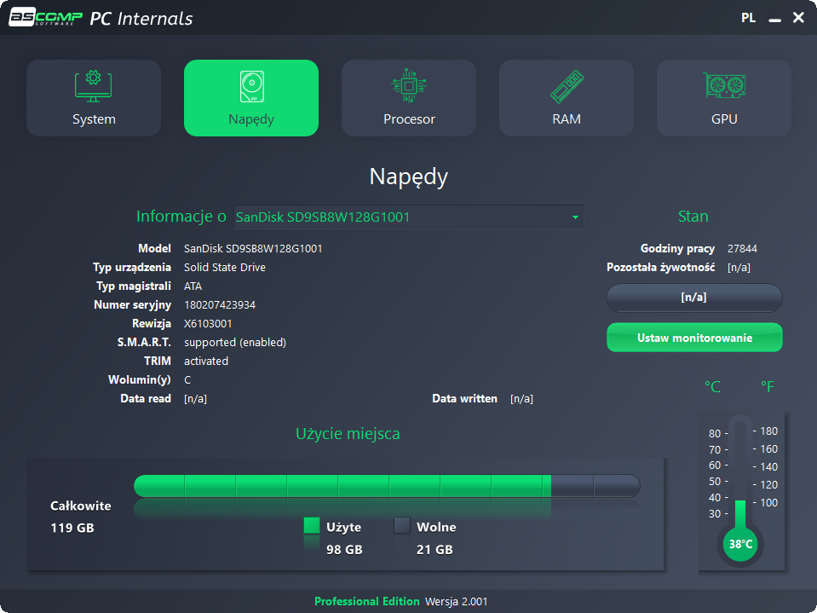This screenshot has height=613, width=817.
Task: Click the hard drive icon
Action: [252, 86]
